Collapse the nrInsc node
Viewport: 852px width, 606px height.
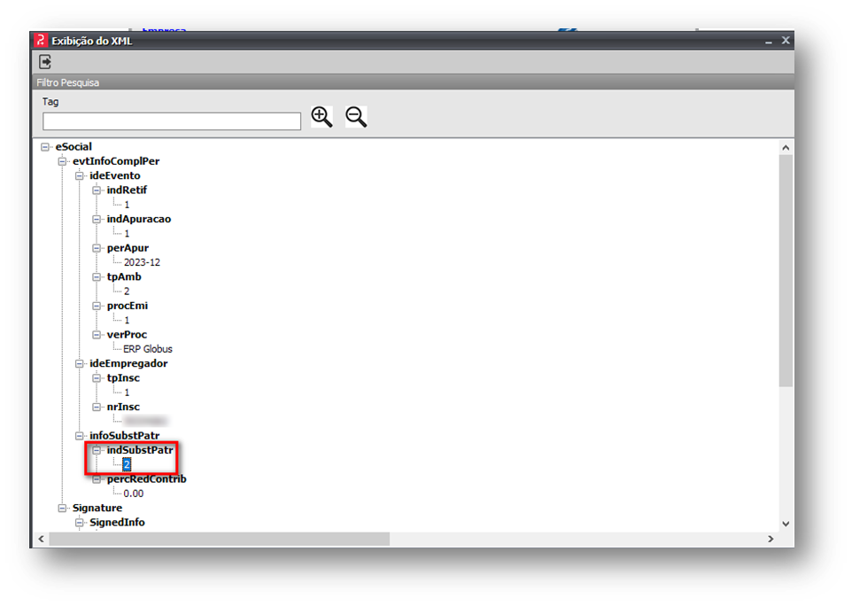pyautogui.click(x=97, y=407)
